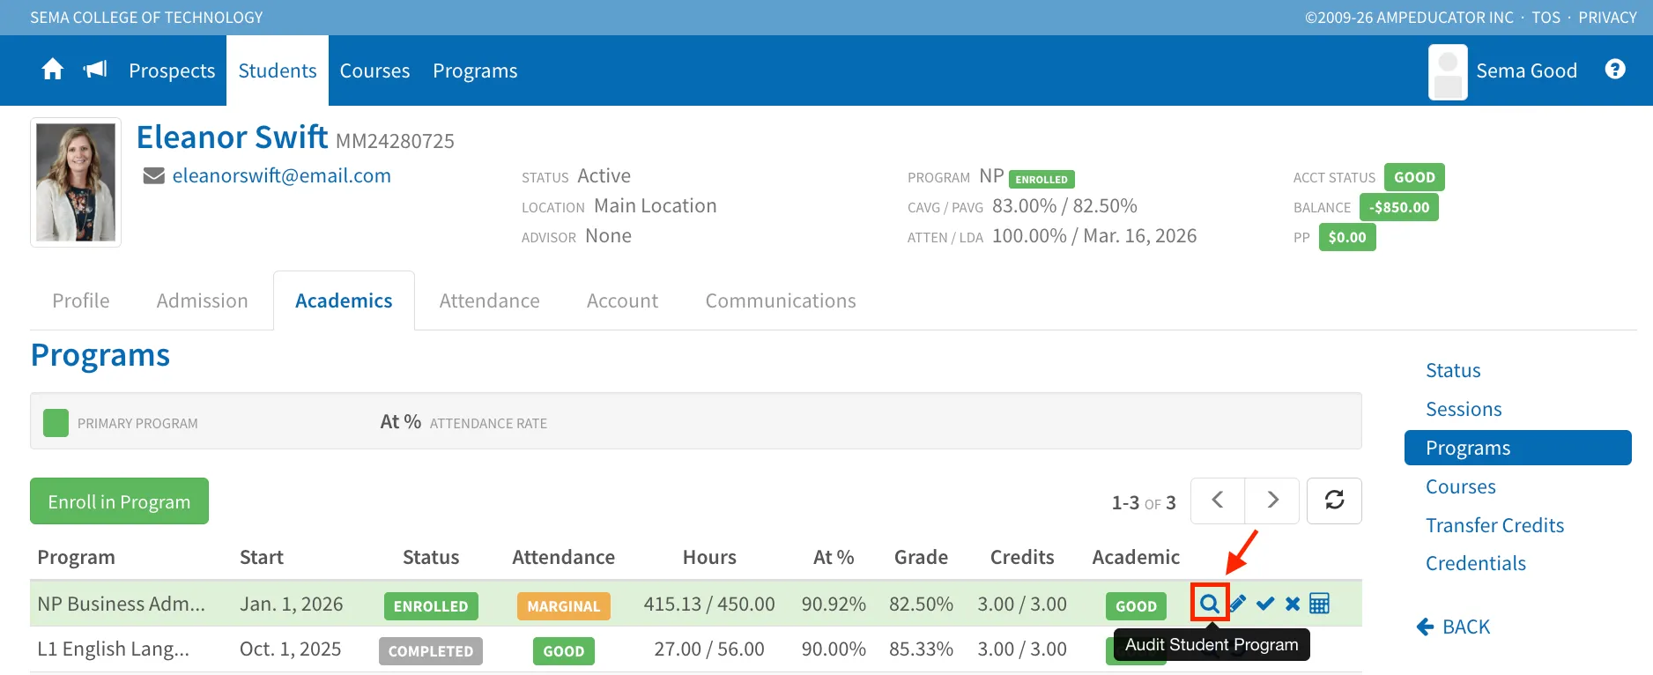Click the -$850.00 balance badge
Screen dimensions: 1653x675
pyautogui.click(x=1399, y=207)
